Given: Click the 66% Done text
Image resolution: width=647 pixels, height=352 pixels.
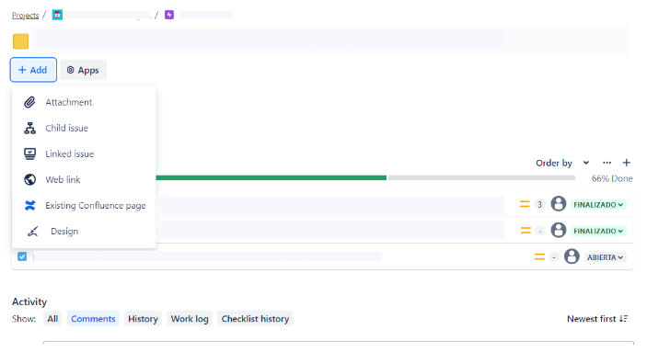Looking at the screenshot, I should 612,178.
